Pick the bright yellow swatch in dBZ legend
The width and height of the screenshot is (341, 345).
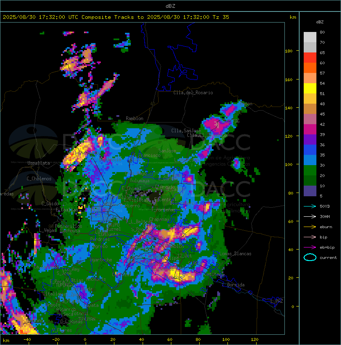[x=310, y=89]
